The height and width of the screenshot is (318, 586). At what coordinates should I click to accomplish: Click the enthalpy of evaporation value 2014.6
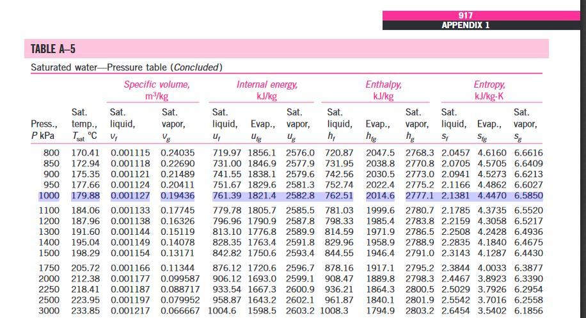click(380, 196)
